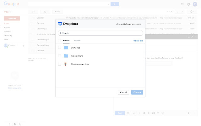This screenshot has width=201, height=126.
Task: Tick the checkbox of the Dropbox (2) email
Action: (x=30, y=29)
